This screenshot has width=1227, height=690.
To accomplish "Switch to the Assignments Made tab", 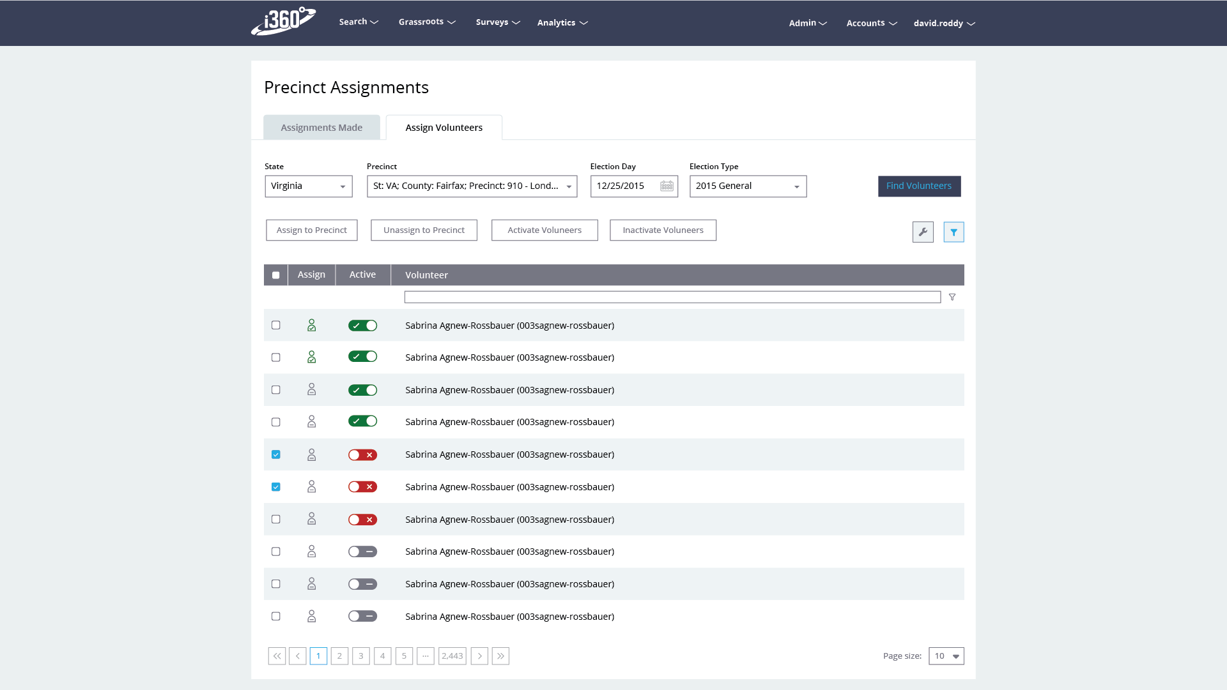I will [321, 128].
